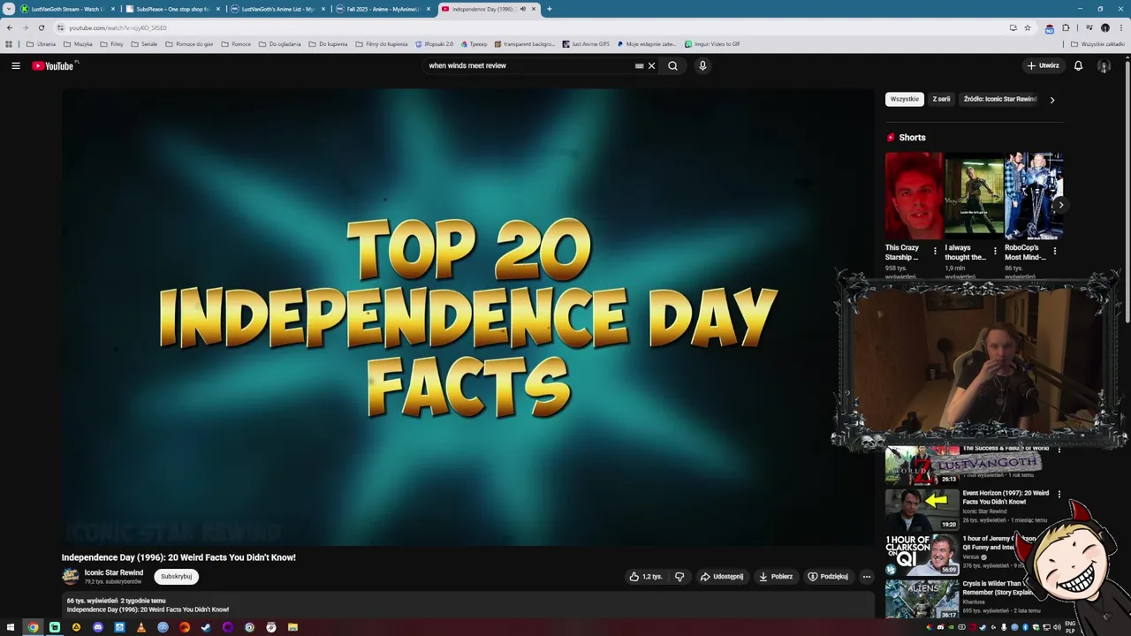Open Chrome from the taskbar
The image size is (1131, 636).
pos(33,627)
